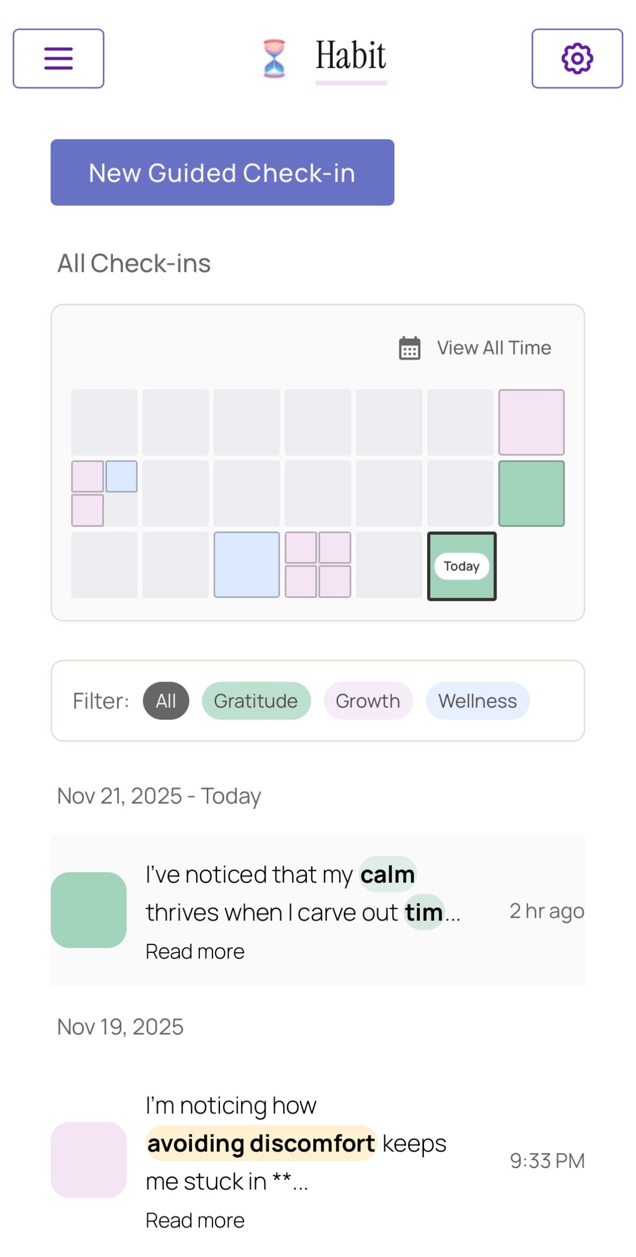The image size is (636, 1257).
Task: Click the large blue calendar day cell
Action: [x=246, y=565]
